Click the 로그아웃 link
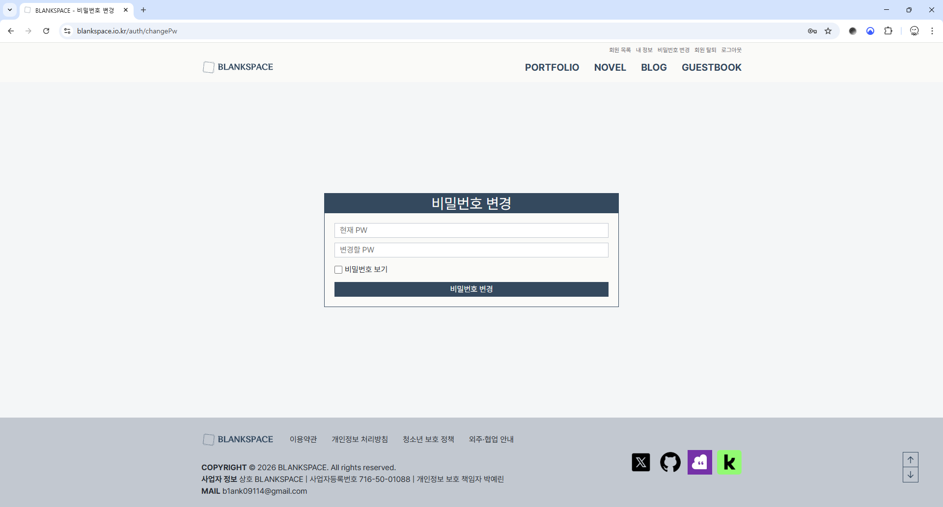This screenshot has width=943, height=507. [x=731, y=50]
